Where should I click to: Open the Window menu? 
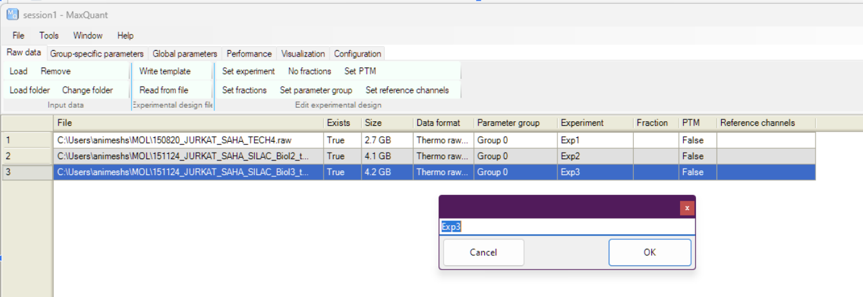[x=88, y=36]
